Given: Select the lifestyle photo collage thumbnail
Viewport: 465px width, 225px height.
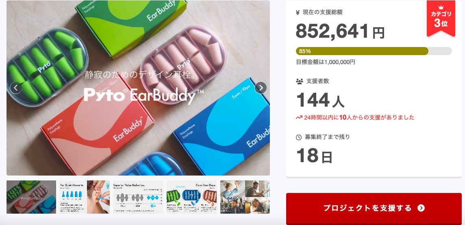Looking at the screenshot, I should pyautogui.click(x=245, y=197).
